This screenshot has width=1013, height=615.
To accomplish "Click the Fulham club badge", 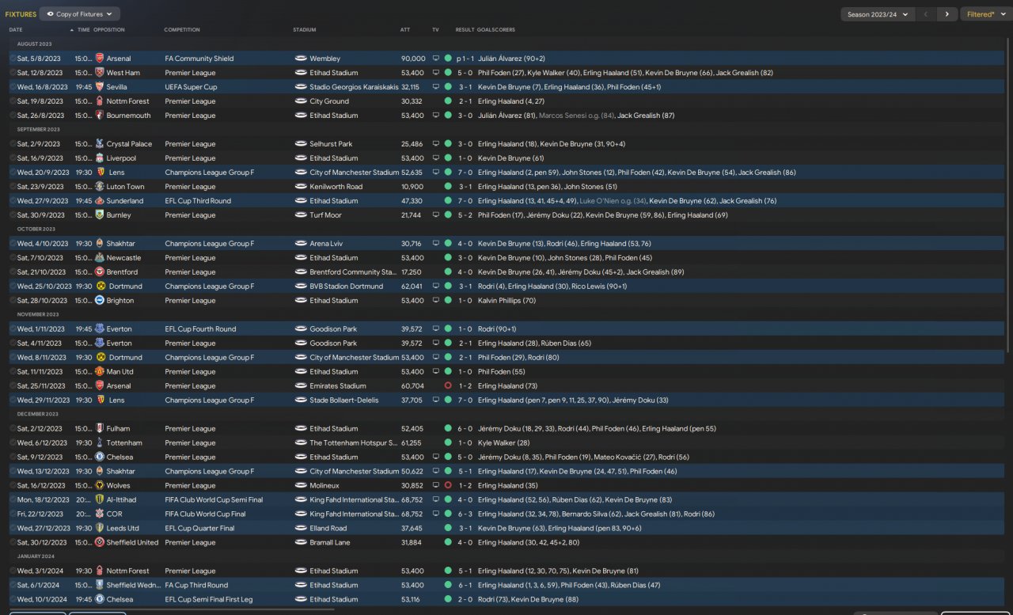I will tap(99, 429).
